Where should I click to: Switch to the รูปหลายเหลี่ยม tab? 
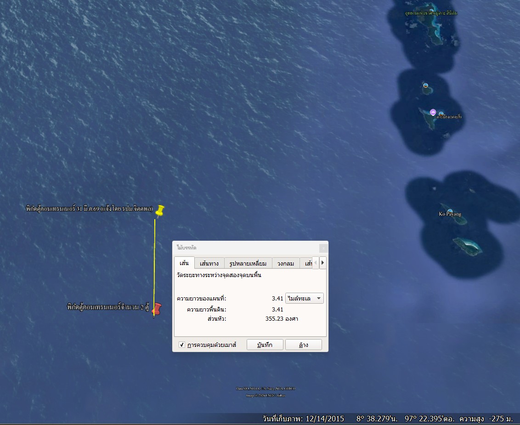248,263
